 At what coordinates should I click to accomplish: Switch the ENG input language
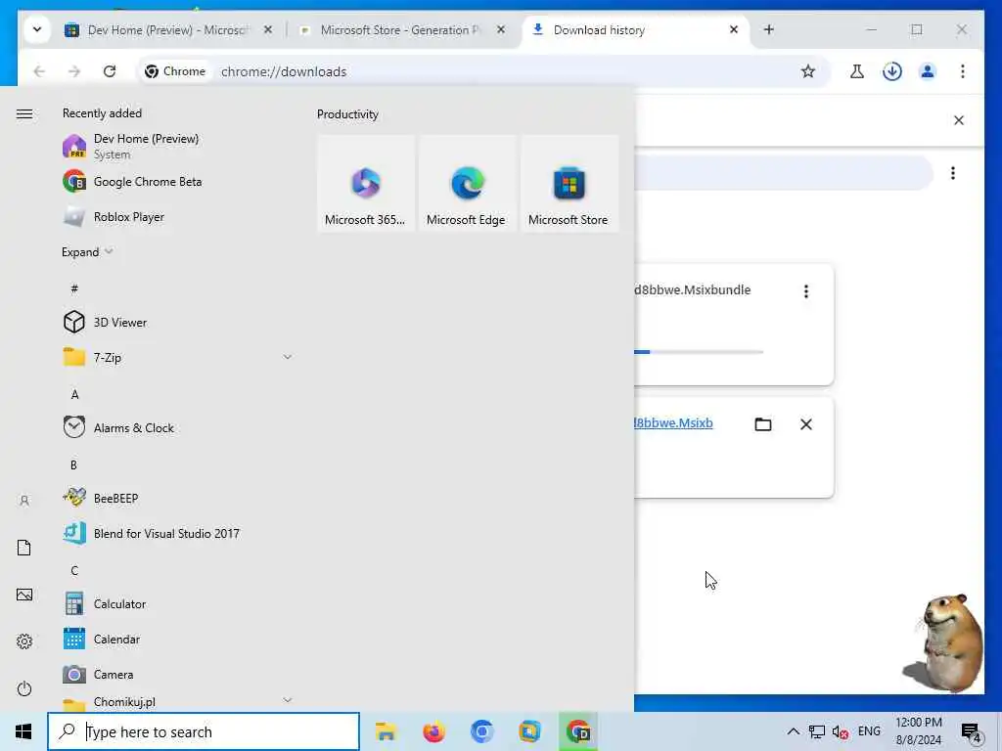click(869, 731)
